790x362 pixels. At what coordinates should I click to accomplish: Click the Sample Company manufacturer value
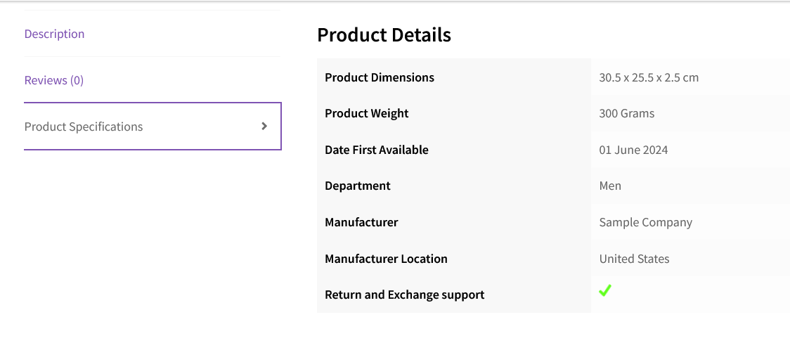646,222
